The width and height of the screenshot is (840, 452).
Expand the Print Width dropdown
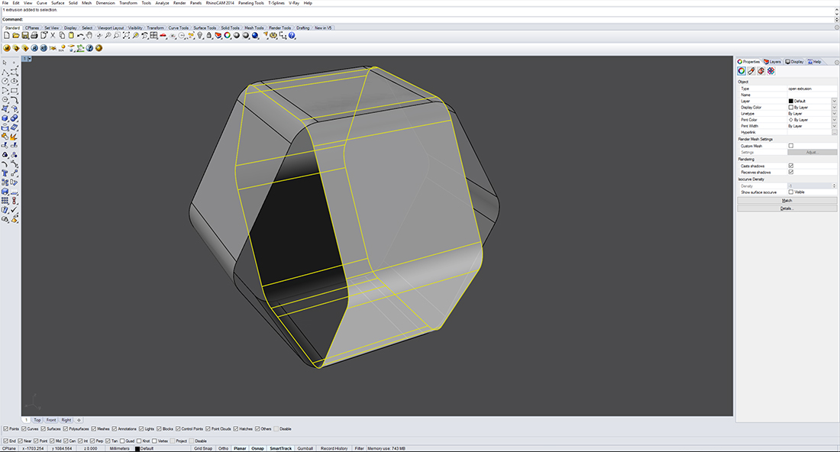834,126
